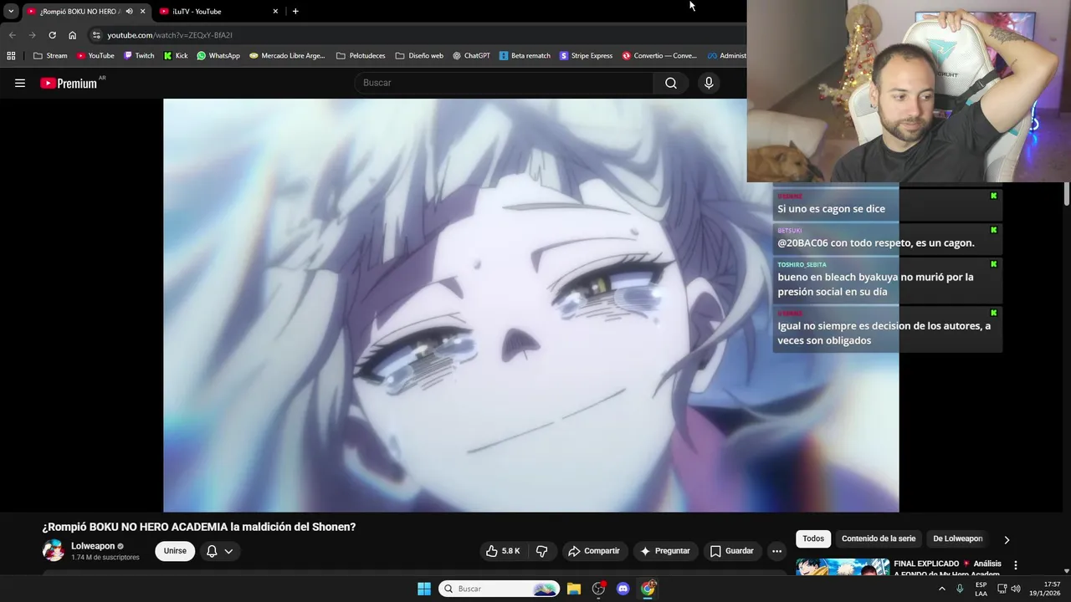Go to browser home page icon
The width and height of the screenshot is (1071, 602).
coord(72,35)
